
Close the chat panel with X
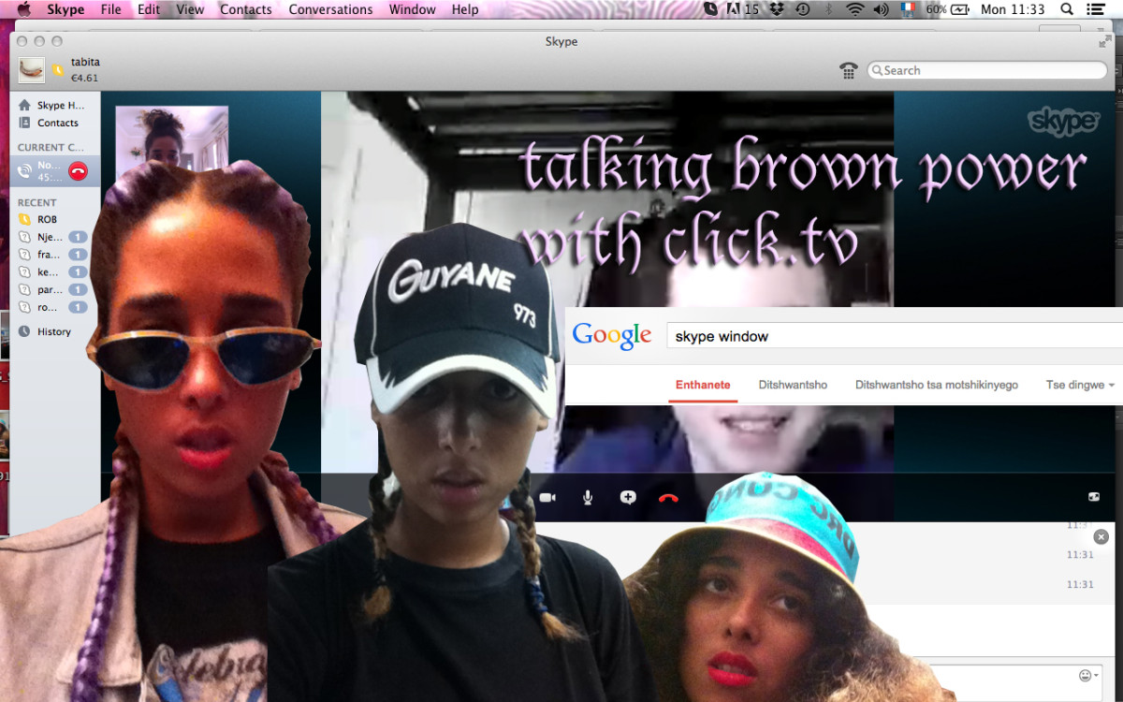pyautogui.click(x=1101, y=537)
